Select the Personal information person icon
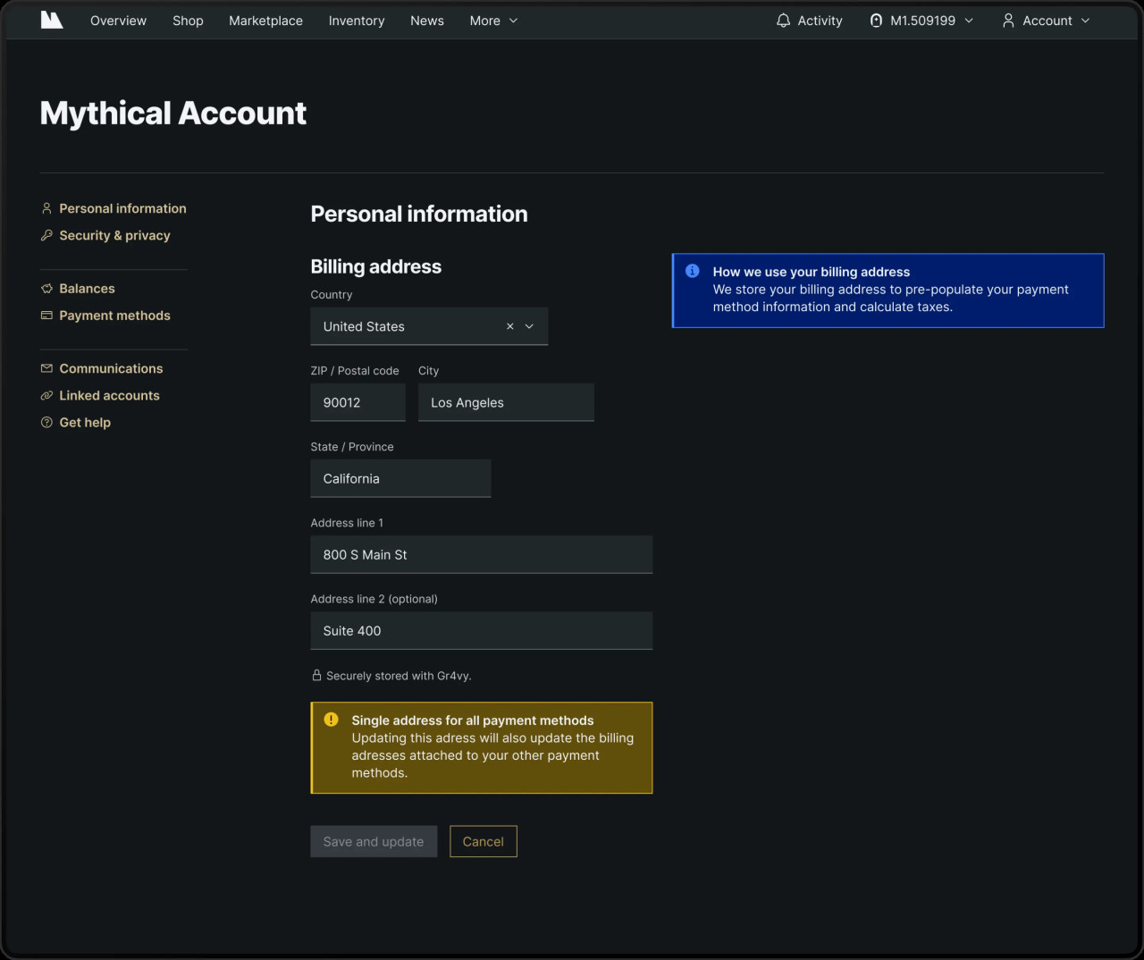Image resolution: width=1144 pixels, height=960 pixels. [x=46, y=208]
